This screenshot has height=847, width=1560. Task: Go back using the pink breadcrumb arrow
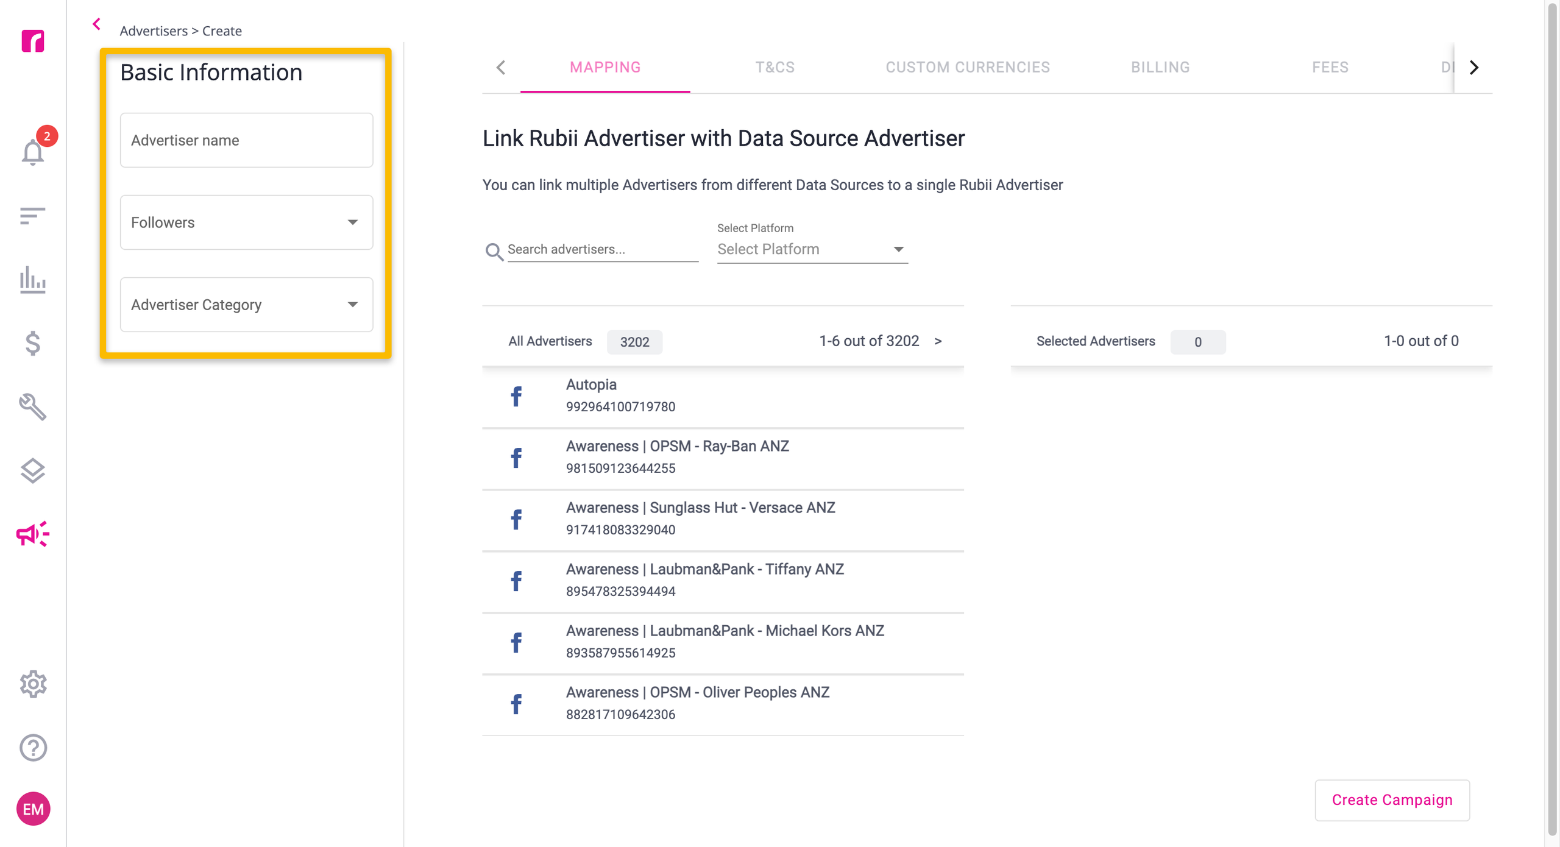[96, 24]
